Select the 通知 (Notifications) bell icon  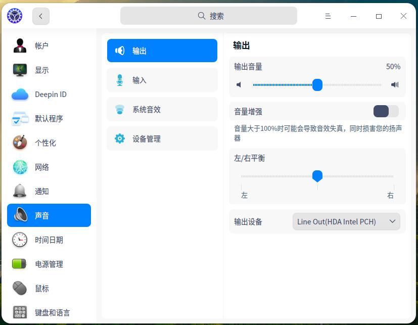pos(19,192)
